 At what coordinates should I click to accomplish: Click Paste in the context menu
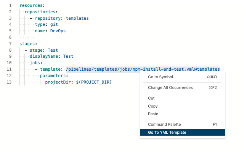point(153,114)
